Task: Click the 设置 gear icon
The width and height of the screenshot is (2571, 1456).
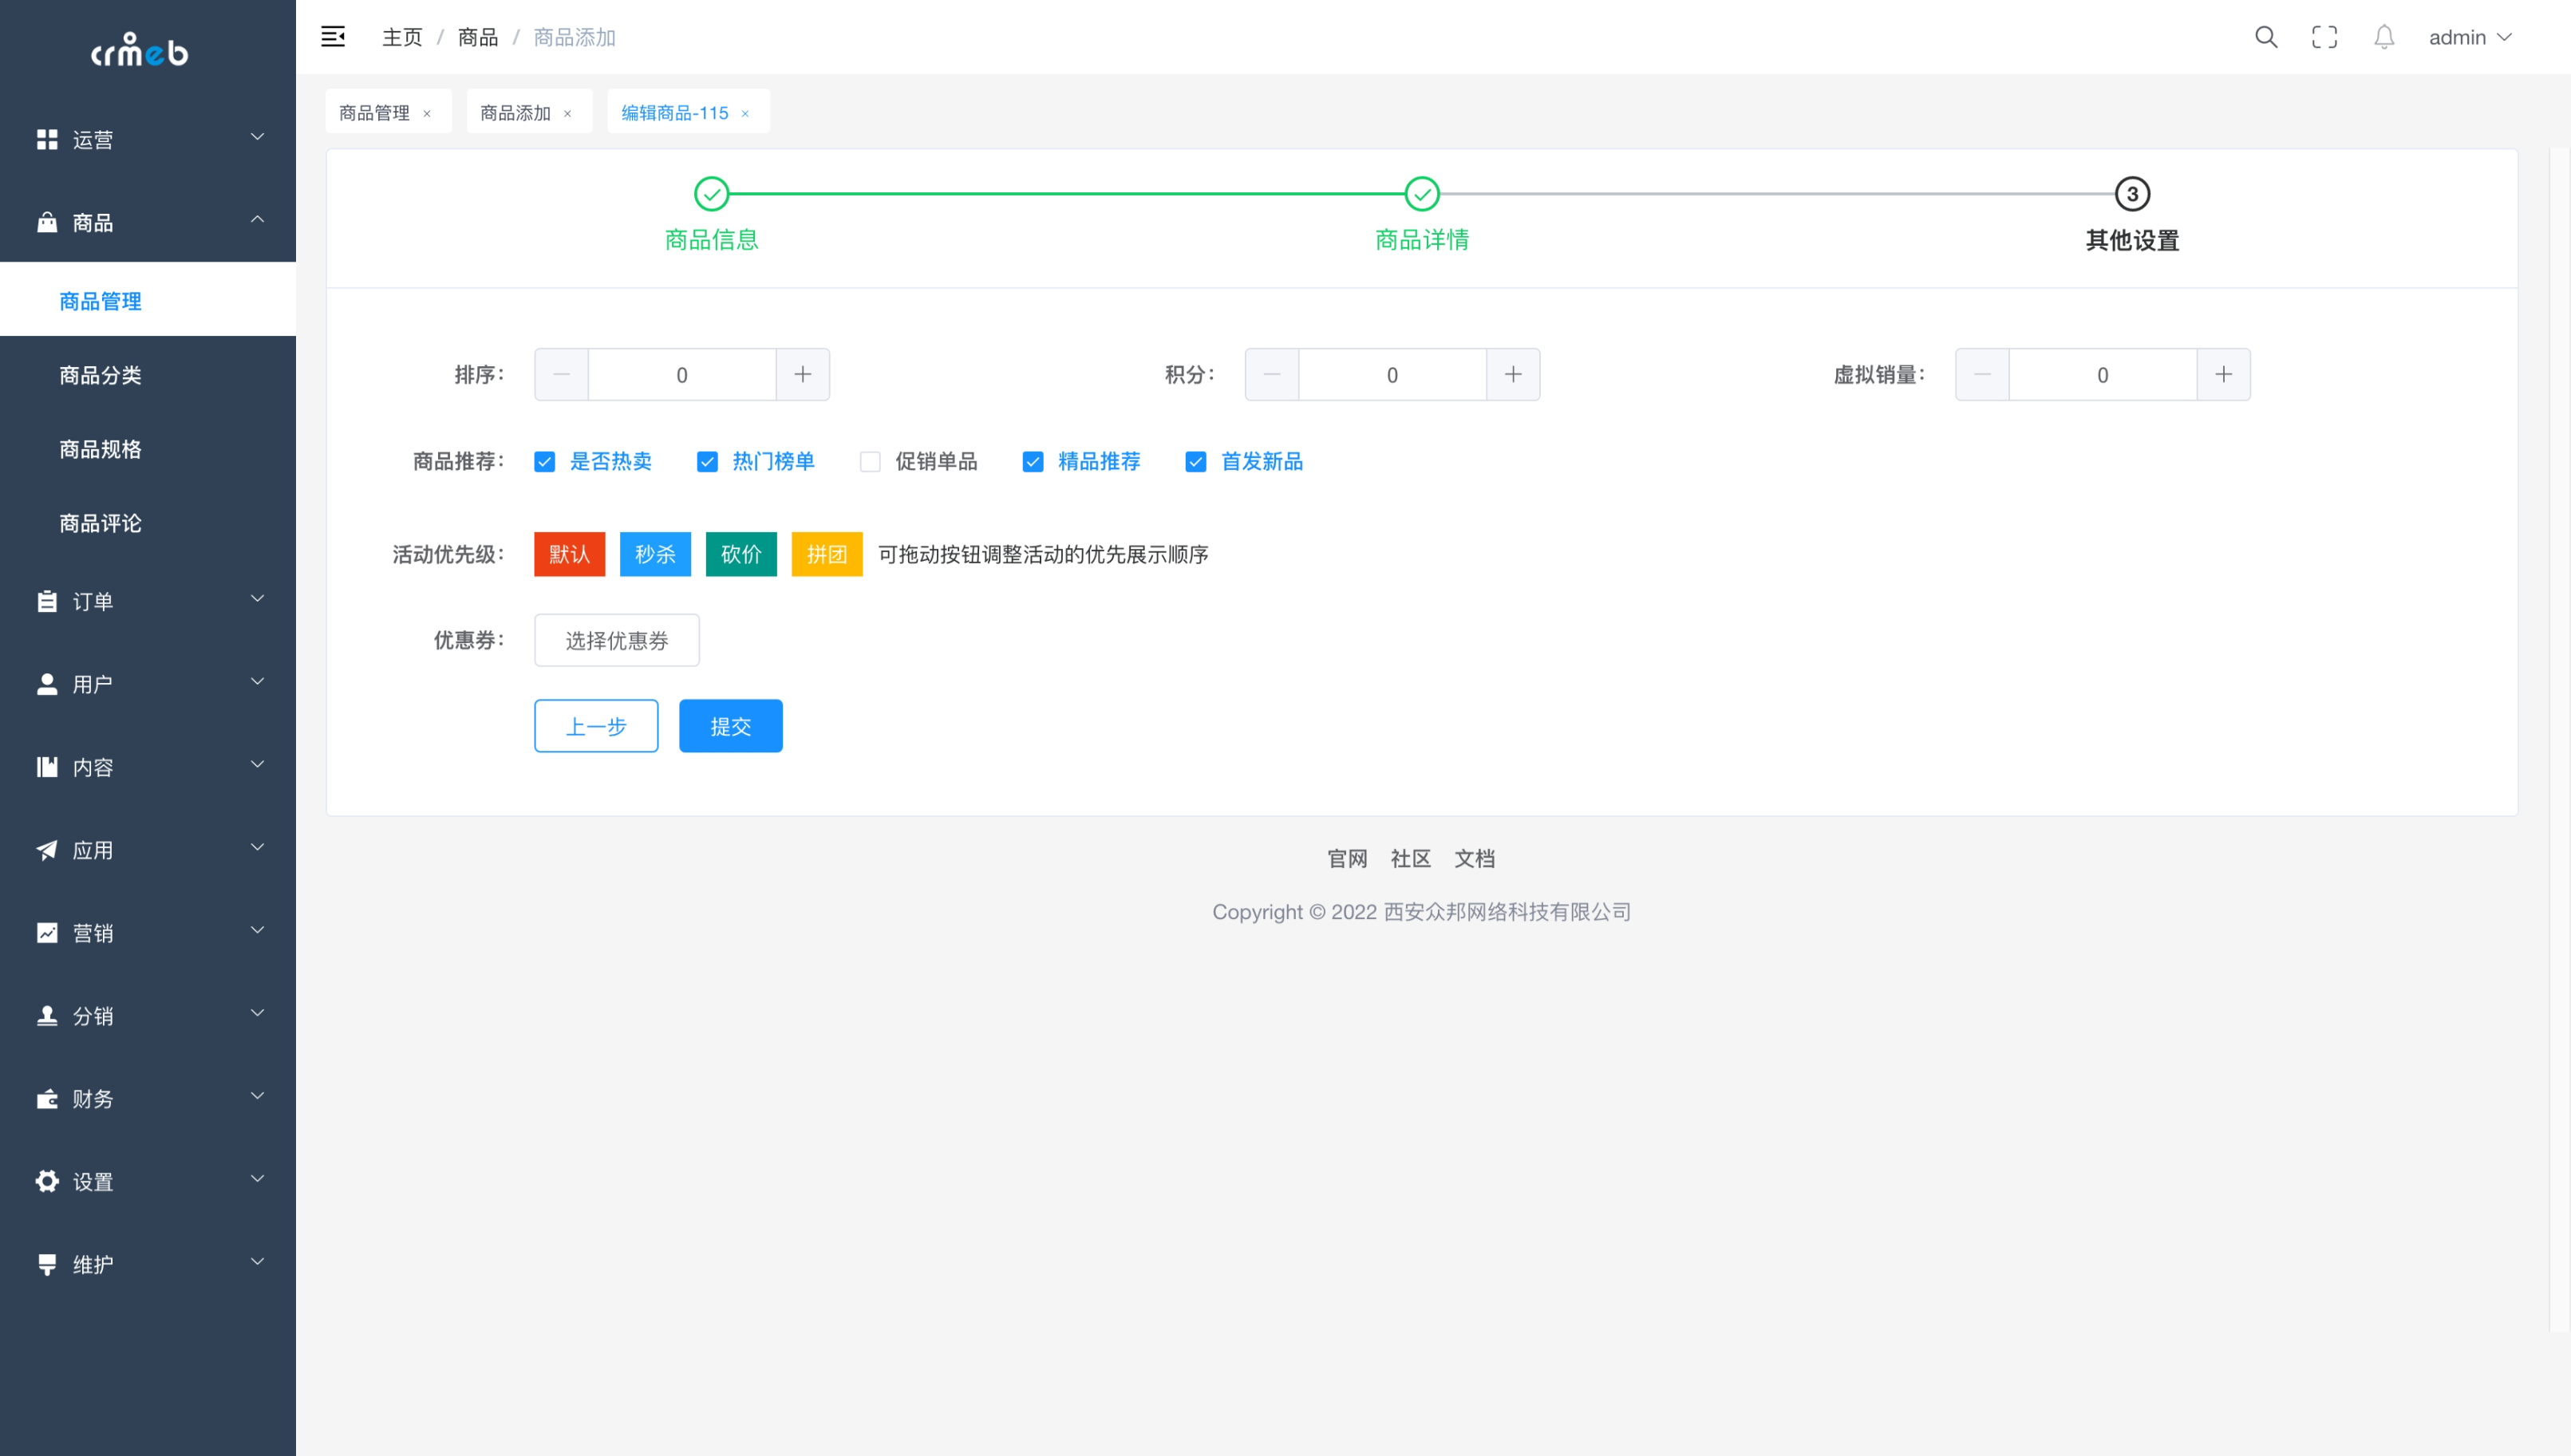Action: [47, 1181]
